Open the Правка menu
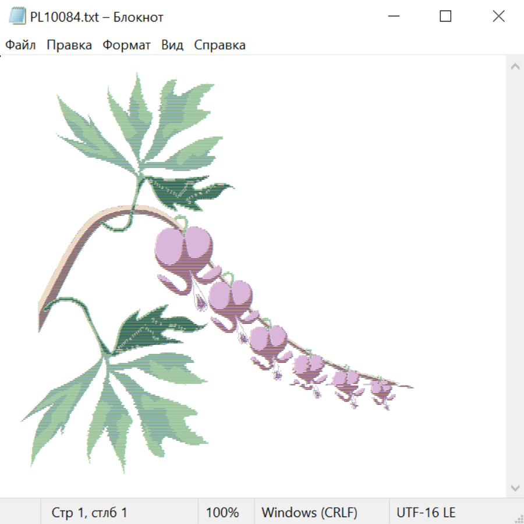The width and height of the screenshot is (524, 524). (69, 45)
